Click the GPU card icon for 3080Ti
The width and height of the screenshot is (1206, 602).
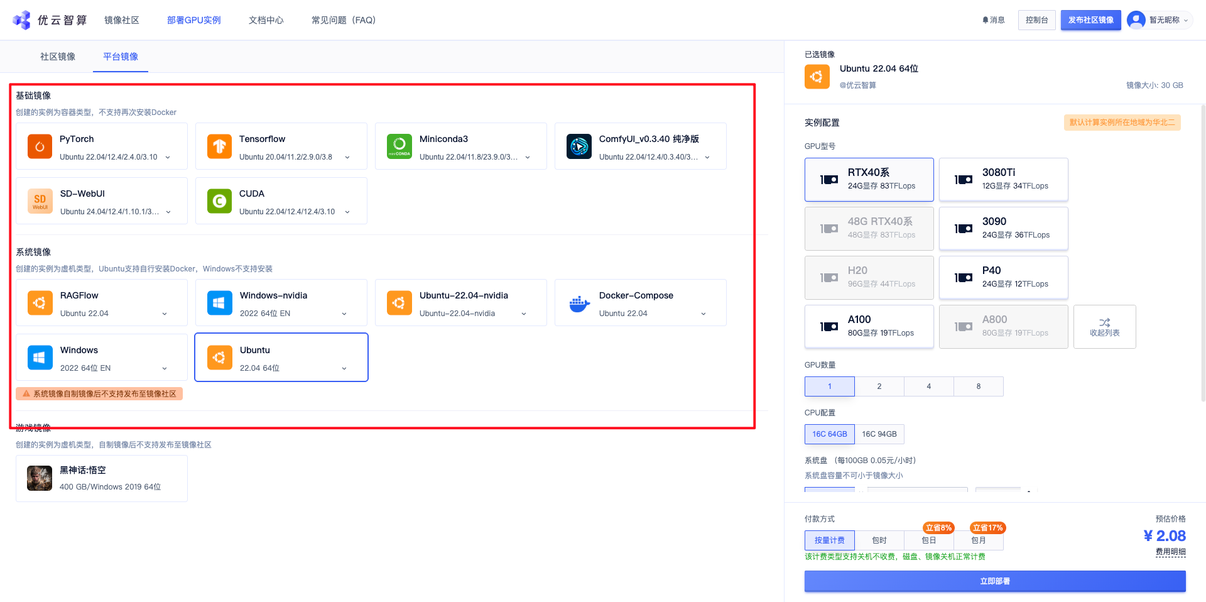[964, 180]
